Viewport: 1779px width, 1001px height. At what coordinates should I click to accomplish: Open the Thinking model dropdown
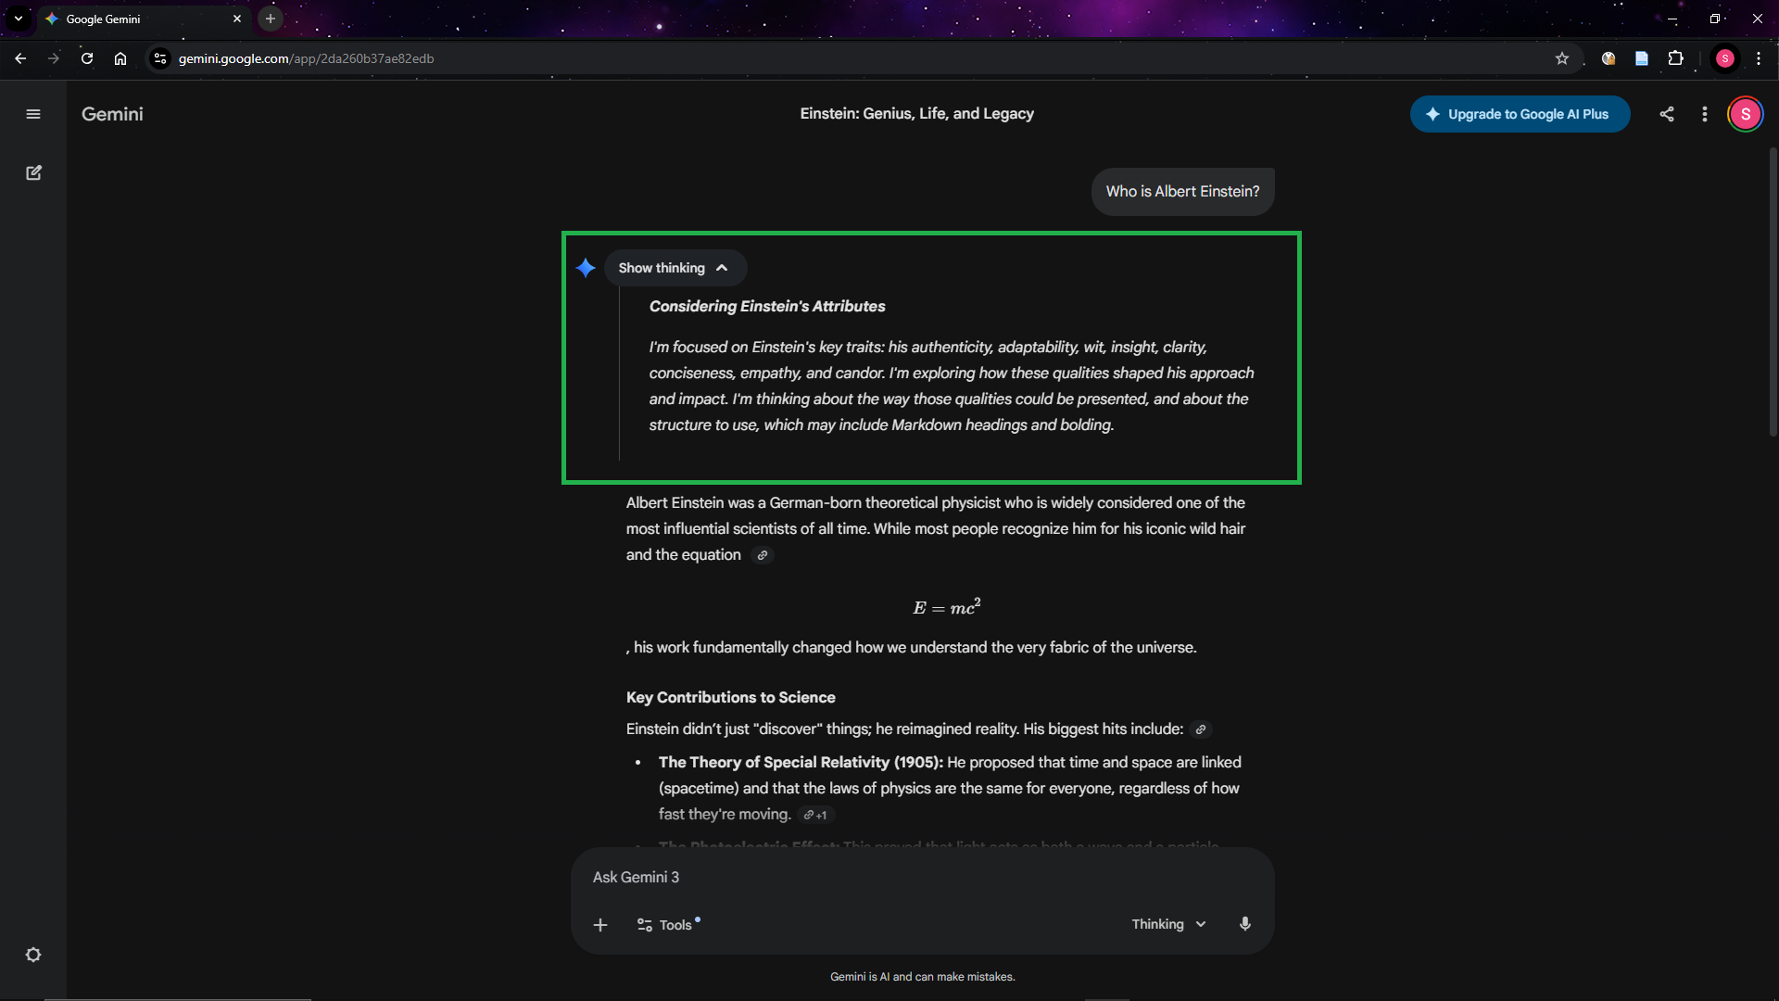(x=1168, y=924)
